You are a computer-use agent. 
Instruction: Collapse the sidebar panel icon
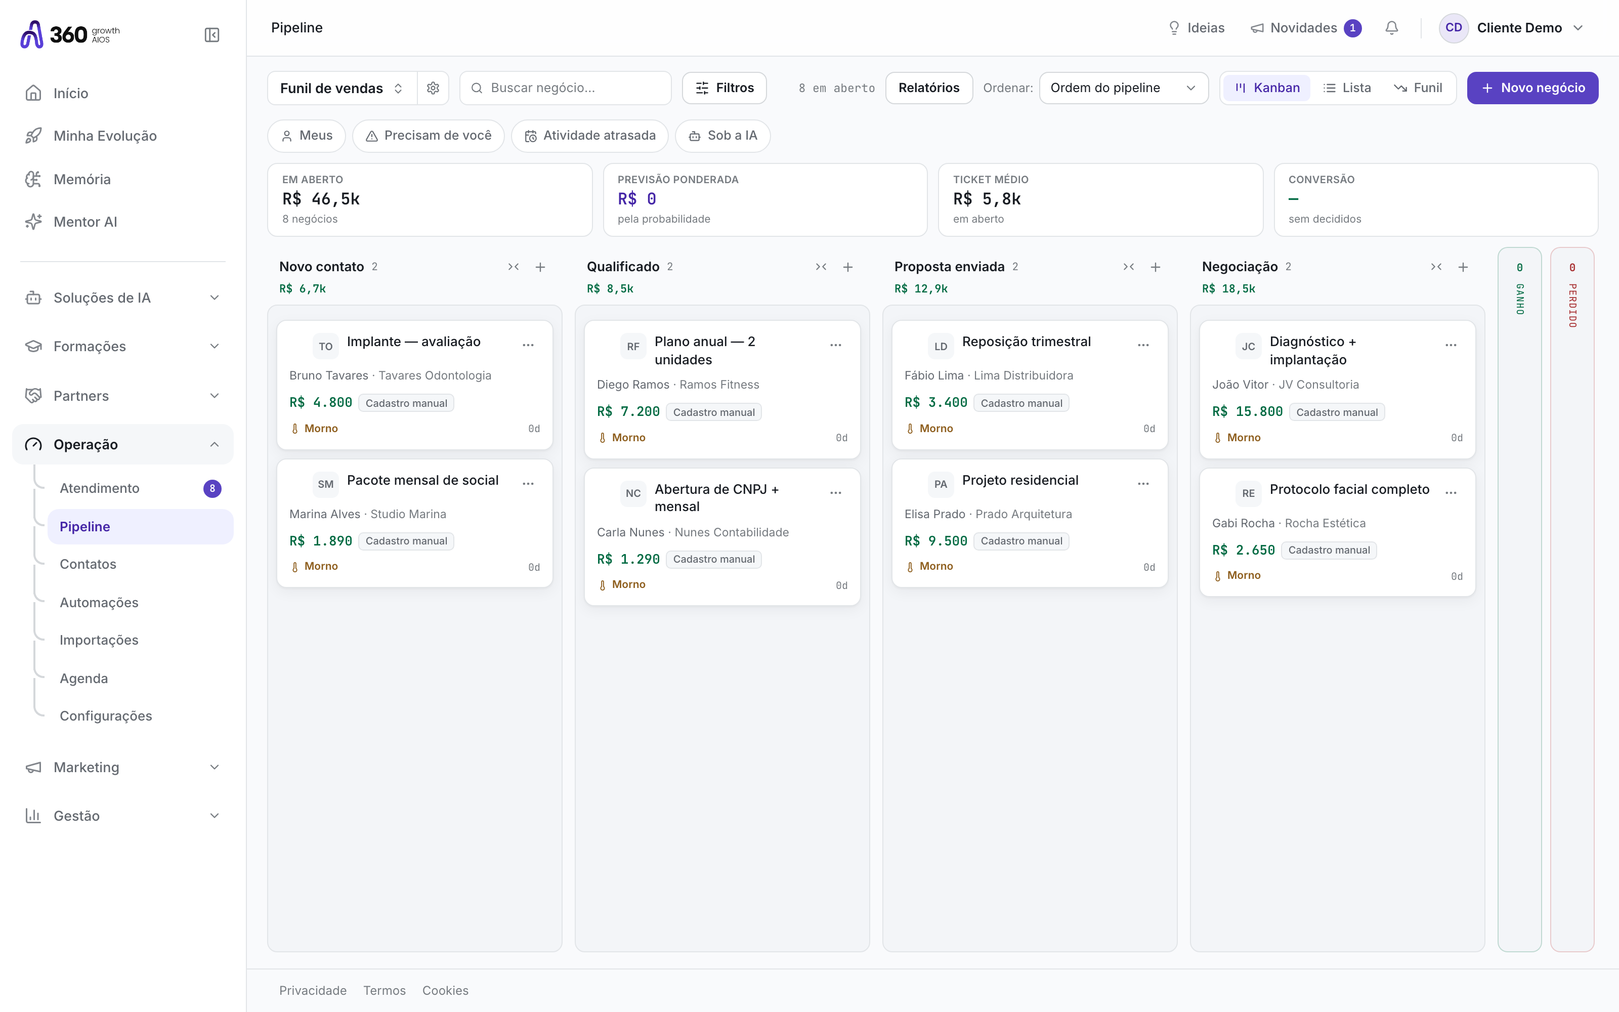coord(211,35)
